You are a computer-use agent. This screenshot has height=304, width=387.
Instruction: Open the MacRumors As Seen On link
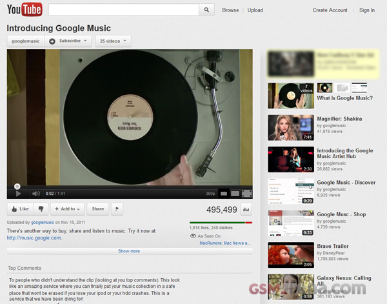pos(225,243)
